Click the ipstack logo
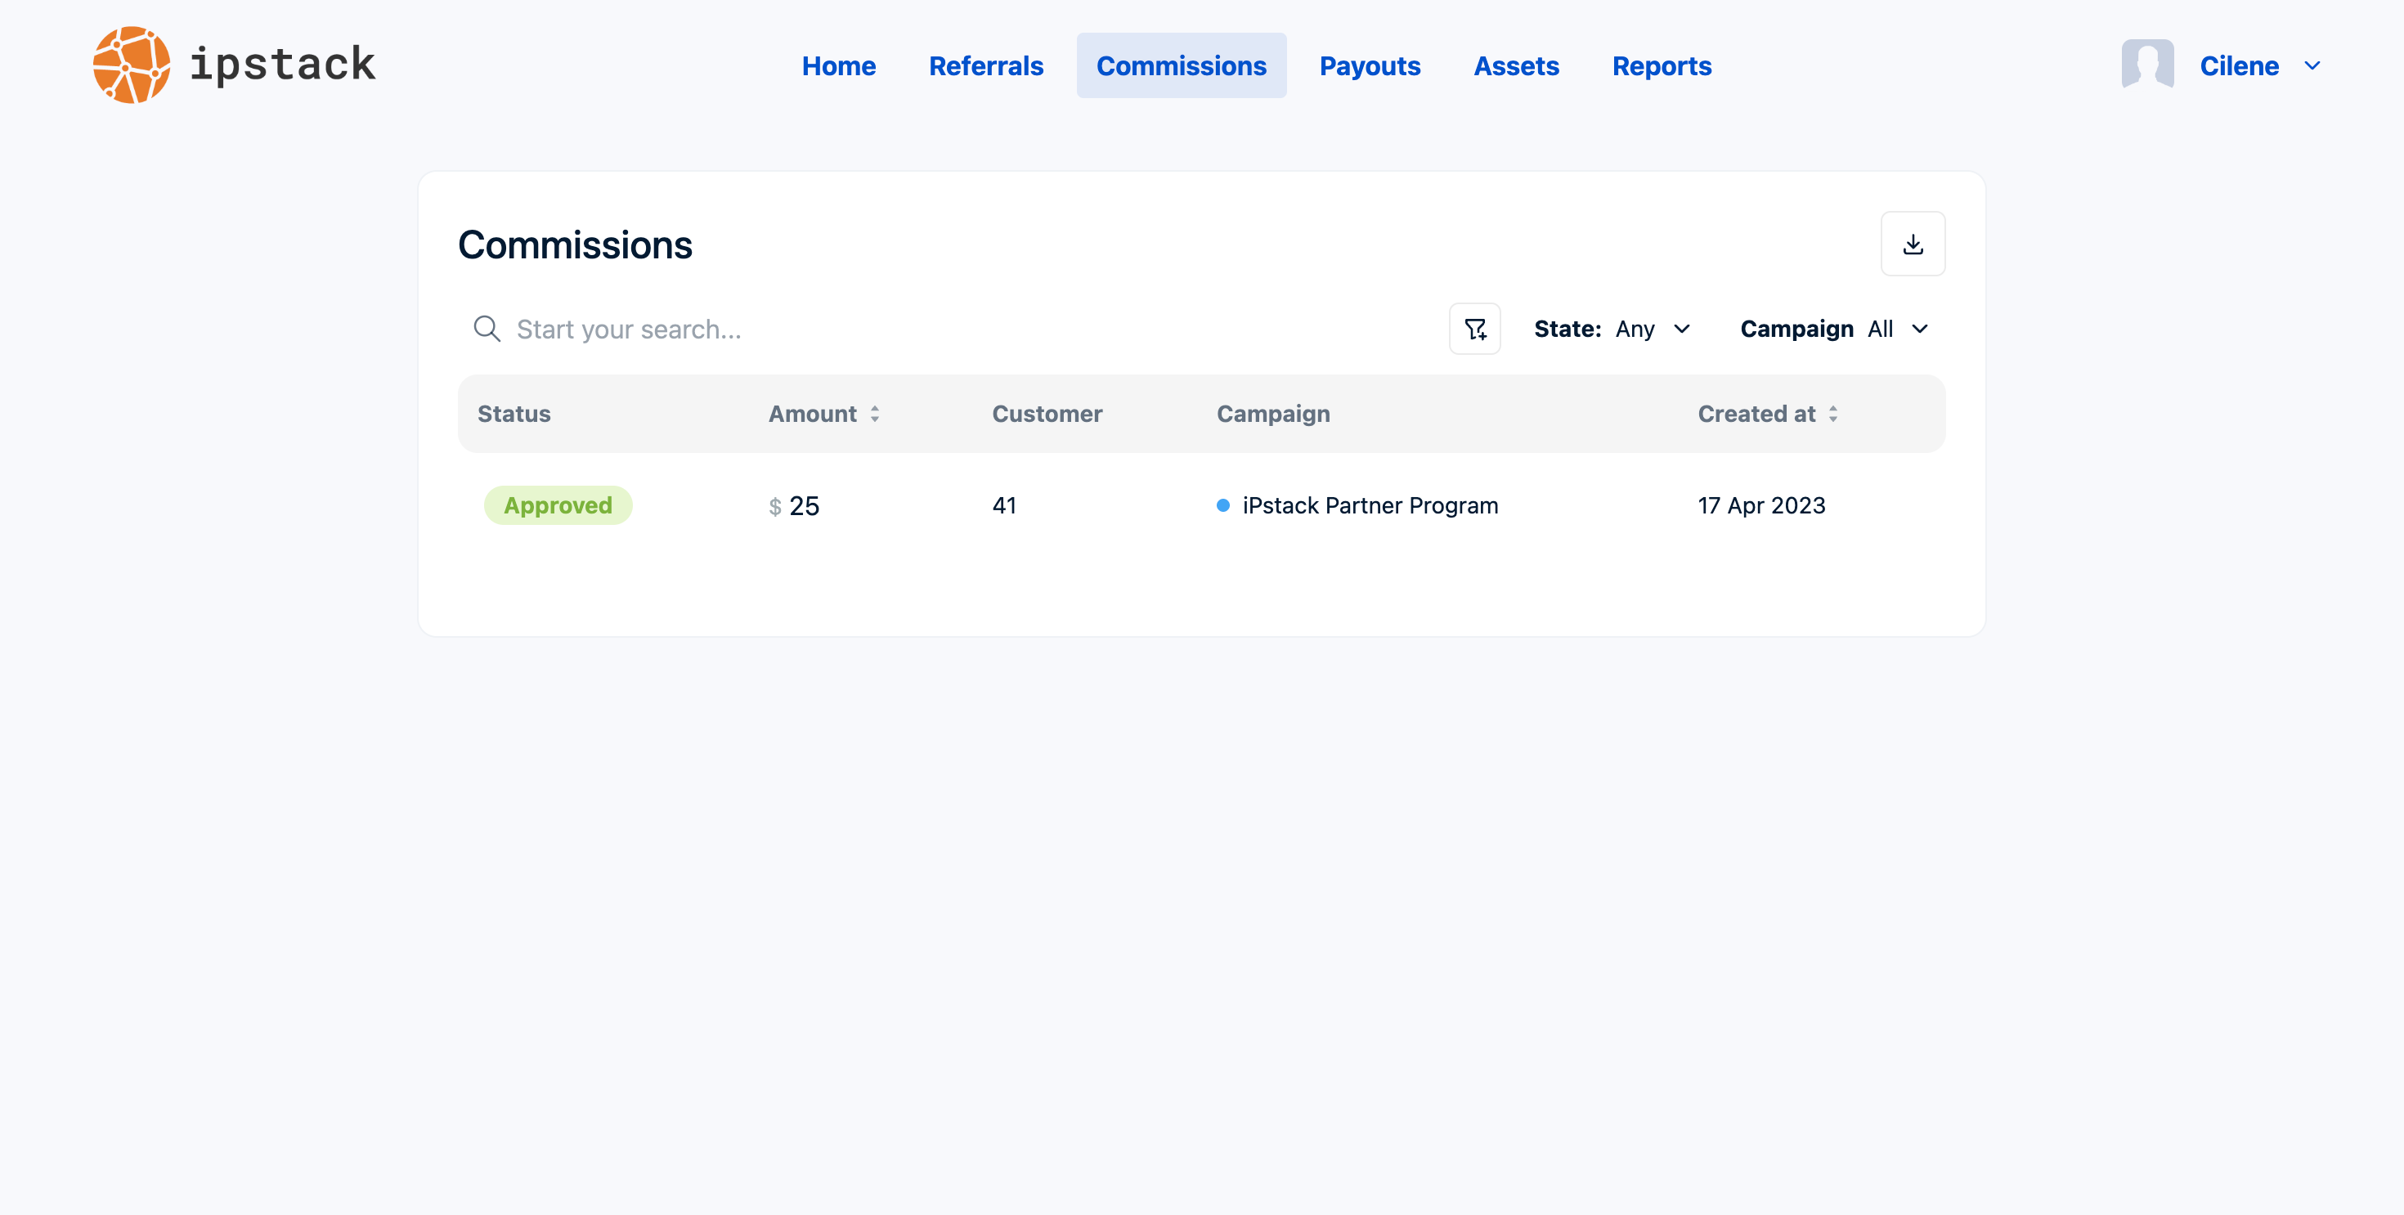The height and width of the screenshot is (1215, 2404). point(233,65)
